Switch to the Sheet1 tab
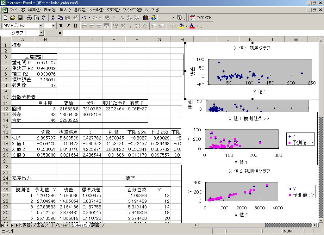 coord(64,225)
